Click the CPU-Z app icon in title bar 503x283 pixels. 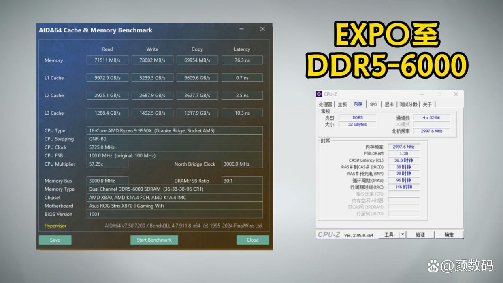(319, 94)
